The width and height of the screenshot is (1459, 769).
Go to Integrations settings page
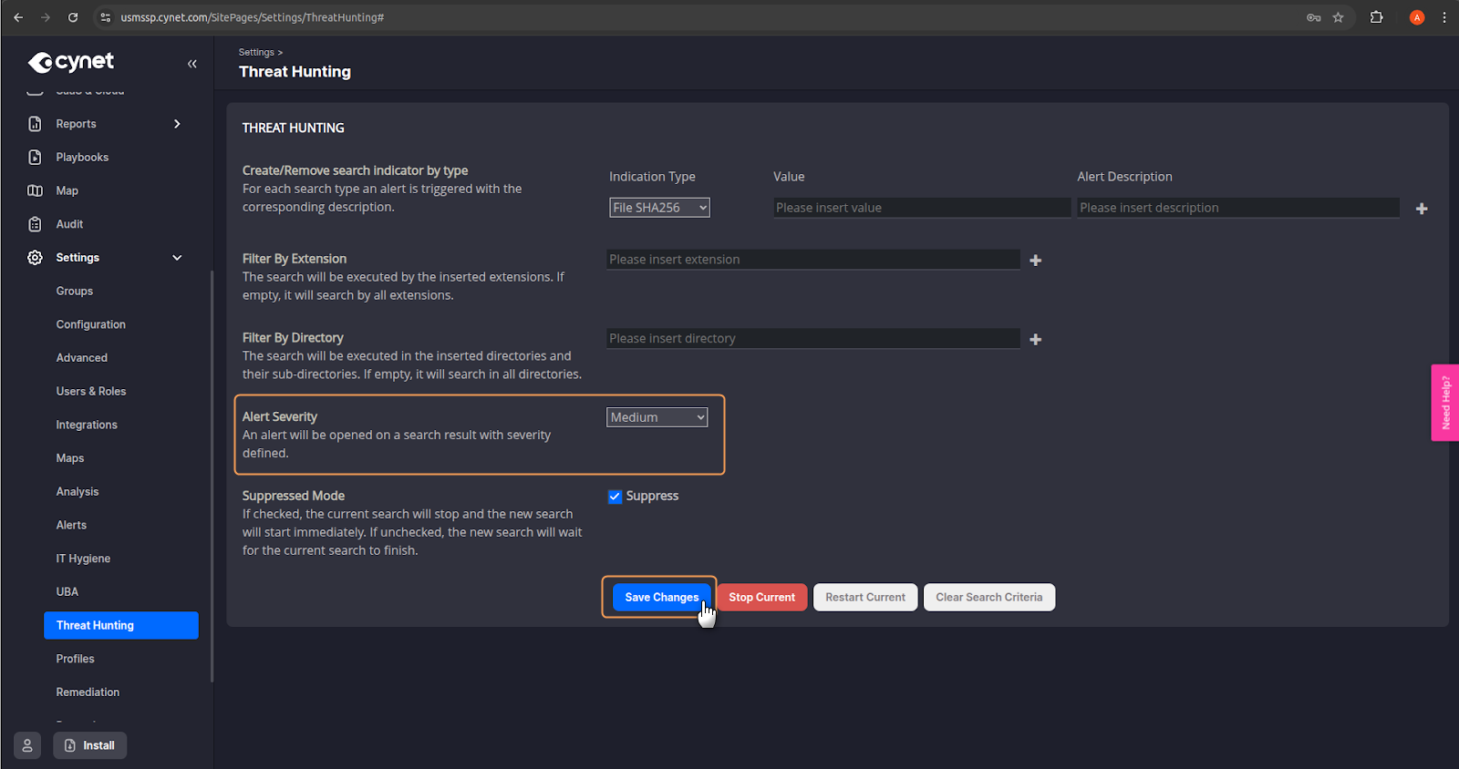pos(87,425)
